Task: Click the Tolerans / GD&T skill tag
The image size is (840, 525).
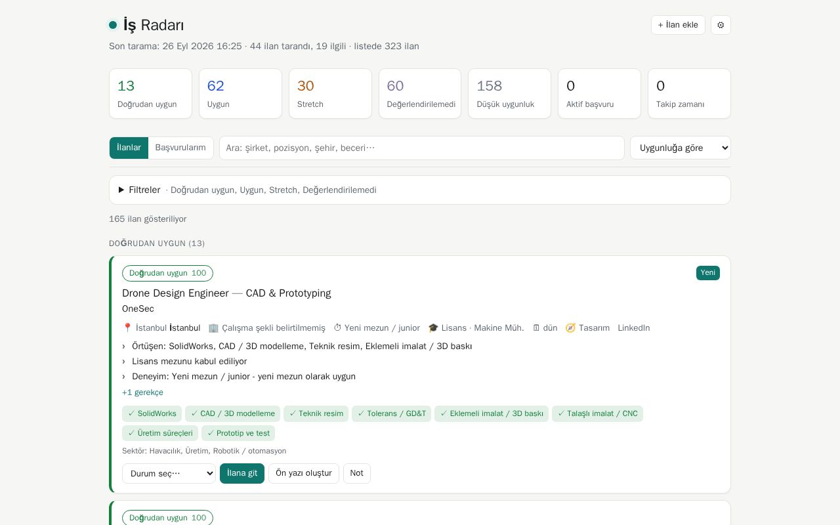Action: pos(391,413)
